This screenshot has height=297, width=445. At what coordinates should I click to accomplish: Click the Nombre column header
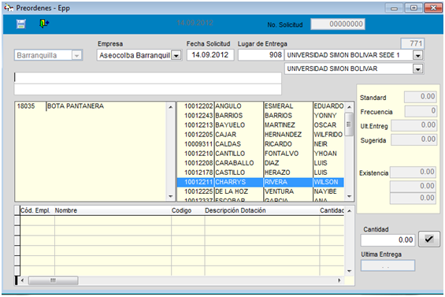pyautogui.click(x=113, y=210)
